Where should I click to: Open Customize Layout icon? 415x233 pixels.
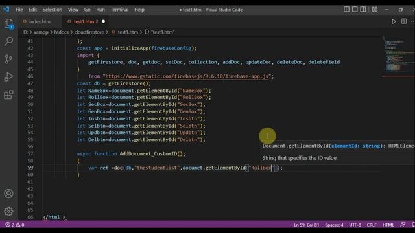(x=375, y=10)
